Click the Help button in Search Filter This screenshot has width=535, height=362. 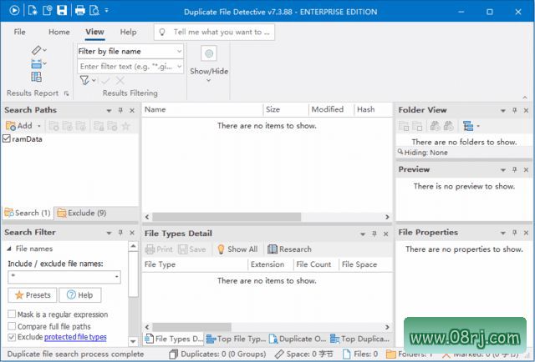80,295
